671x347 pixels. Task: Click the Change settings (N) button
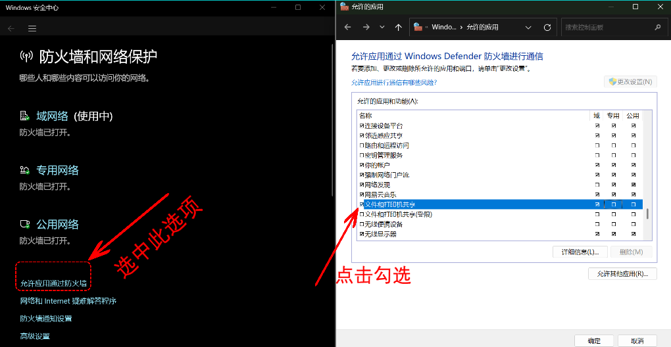[630, 81]
